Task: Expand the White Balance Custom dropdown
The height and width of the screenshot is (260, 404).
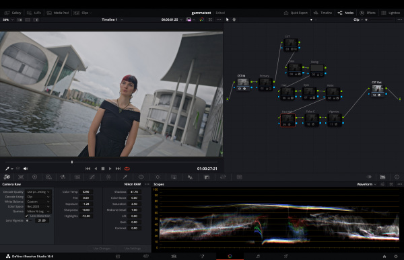Action: 38,202
